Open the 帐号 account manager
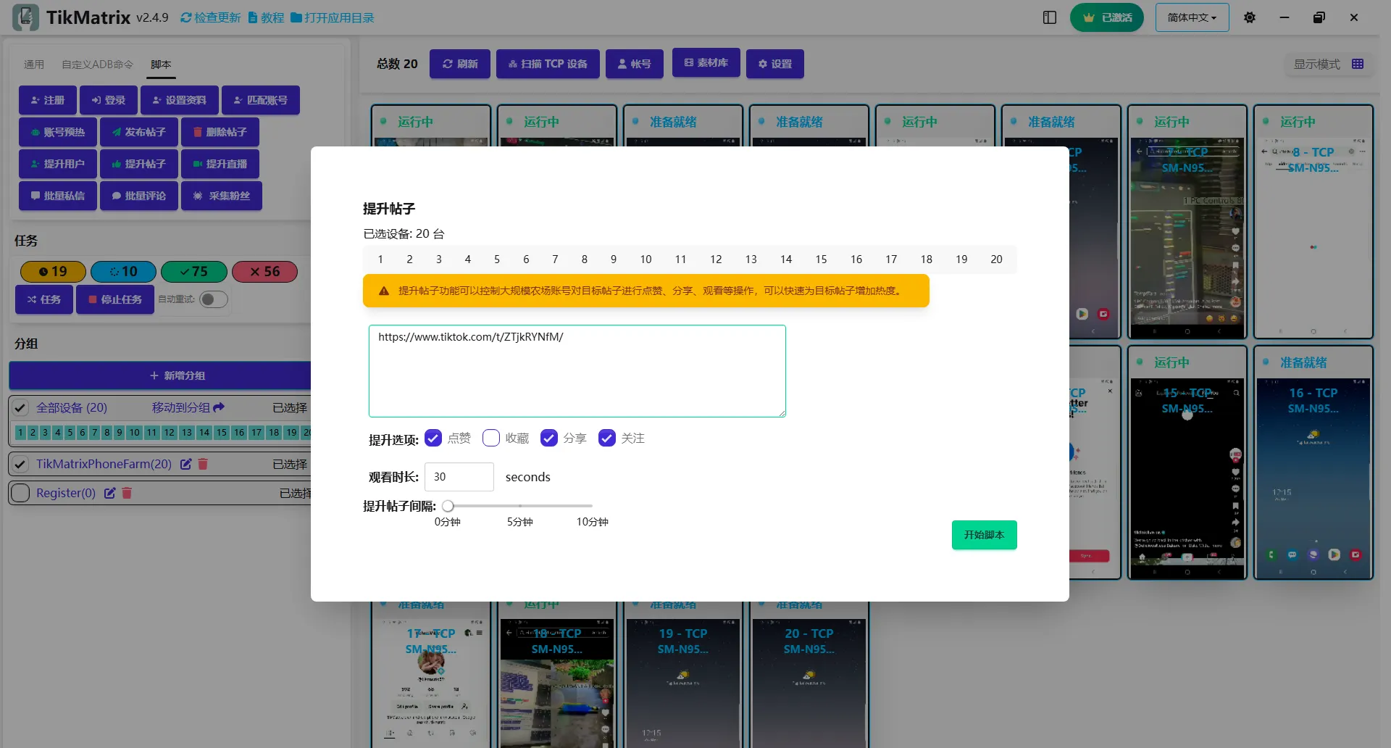Screen dimensions: 1391x748 (x=634, y=64)
